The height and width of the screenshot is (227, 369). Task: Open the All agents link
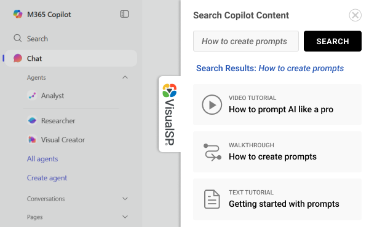pyautogui.click(x=42, y=159)
